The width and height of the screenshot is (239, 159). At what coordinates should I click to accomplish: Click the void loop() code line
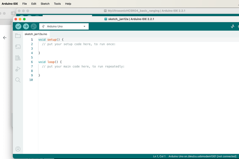(50, 62)
